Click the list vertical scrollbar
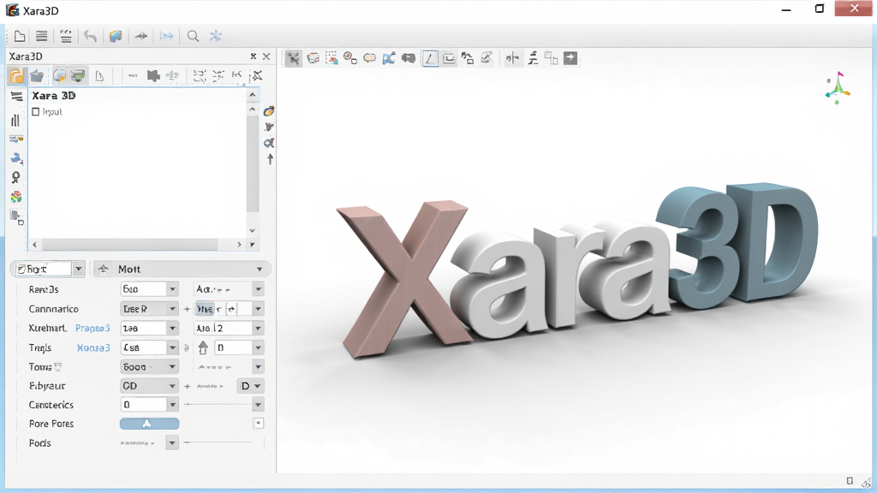 click(x=253, y=163)
